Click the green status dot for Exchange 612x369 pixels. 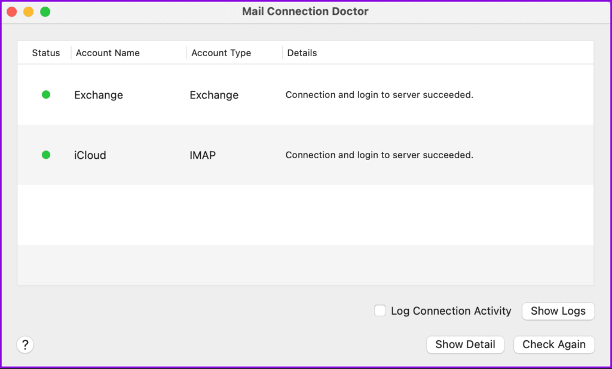click(x=46, y=94)
